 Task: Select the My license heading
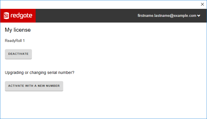coord(18,30)
